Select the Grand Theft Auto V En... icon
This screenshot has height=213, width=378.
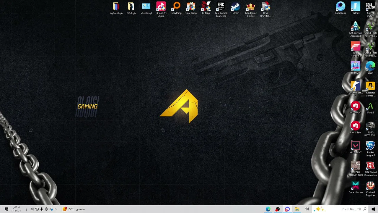370,29
